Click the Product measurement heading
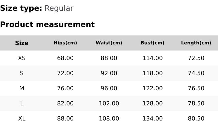The width and height of the screenshot is (218, 126). [47, 24]
